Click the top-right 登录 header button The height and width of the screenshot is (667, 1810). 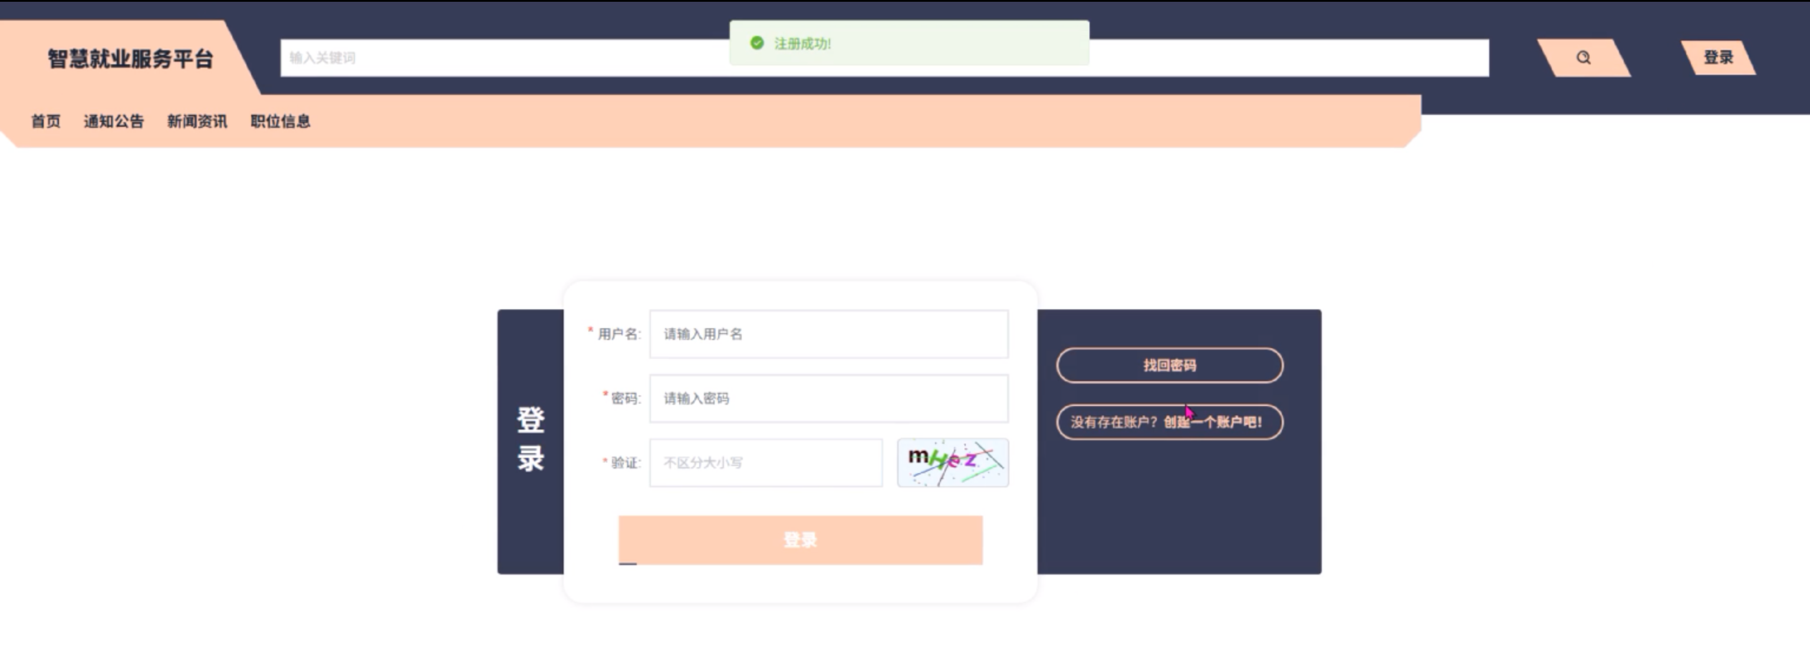click(1718, 58)
